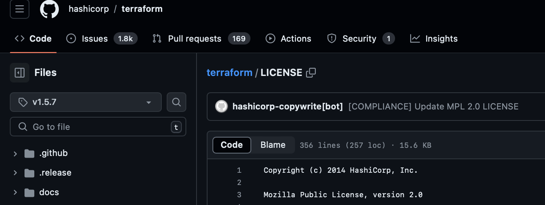Viewport: 545px width, 205px height.
Task: Click the tag icon in version selector
Action: [23, 102]
